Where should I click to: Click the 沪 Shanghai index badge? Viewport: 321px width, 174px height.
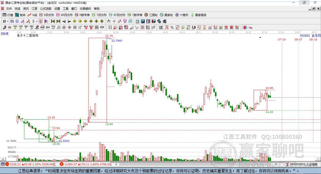(x=7, y=164)
